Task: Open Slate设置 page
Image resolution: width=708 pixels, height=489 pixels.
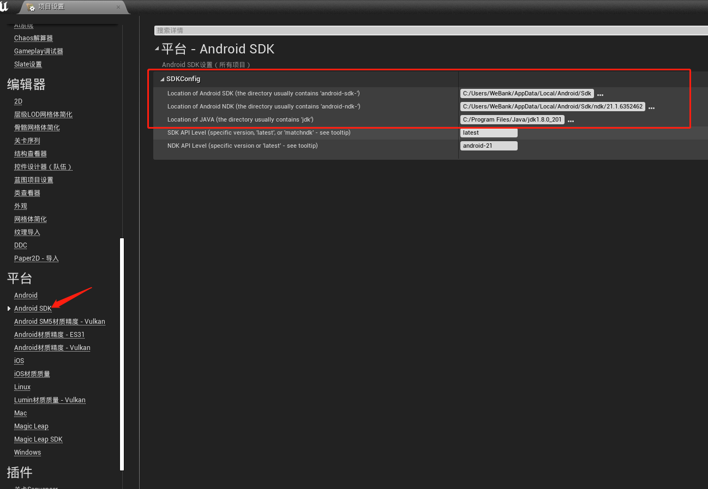Action: click(28, 64)
